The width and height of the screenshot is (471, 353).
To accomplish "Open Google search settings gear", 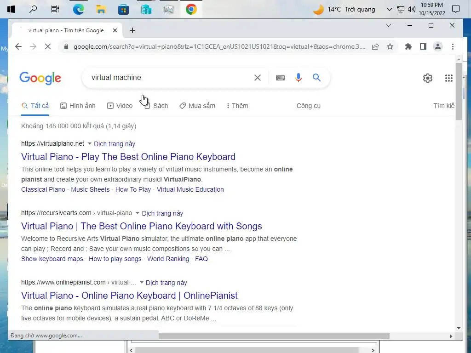I will [428, 78].
